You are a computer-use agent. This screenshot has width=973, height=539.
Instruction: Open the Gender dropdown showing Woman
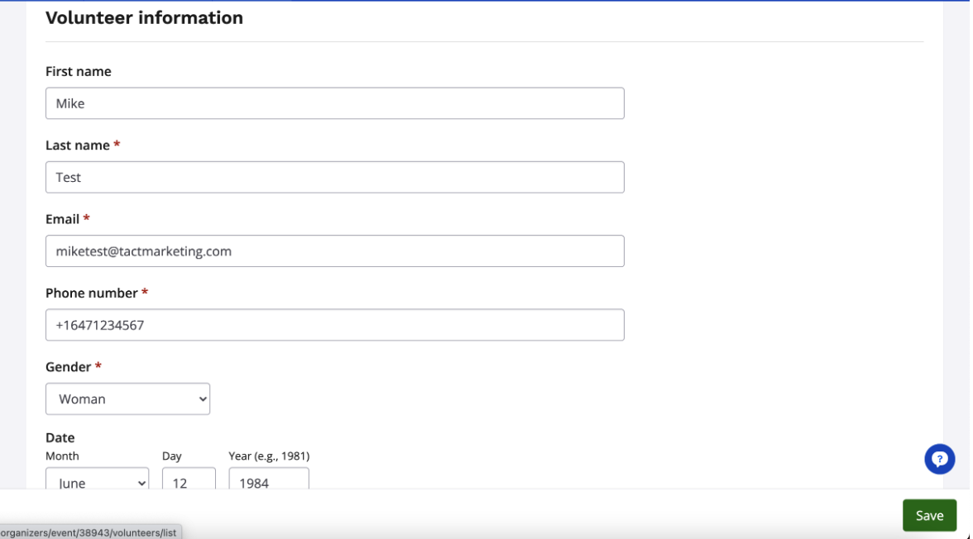coord(127,398)
